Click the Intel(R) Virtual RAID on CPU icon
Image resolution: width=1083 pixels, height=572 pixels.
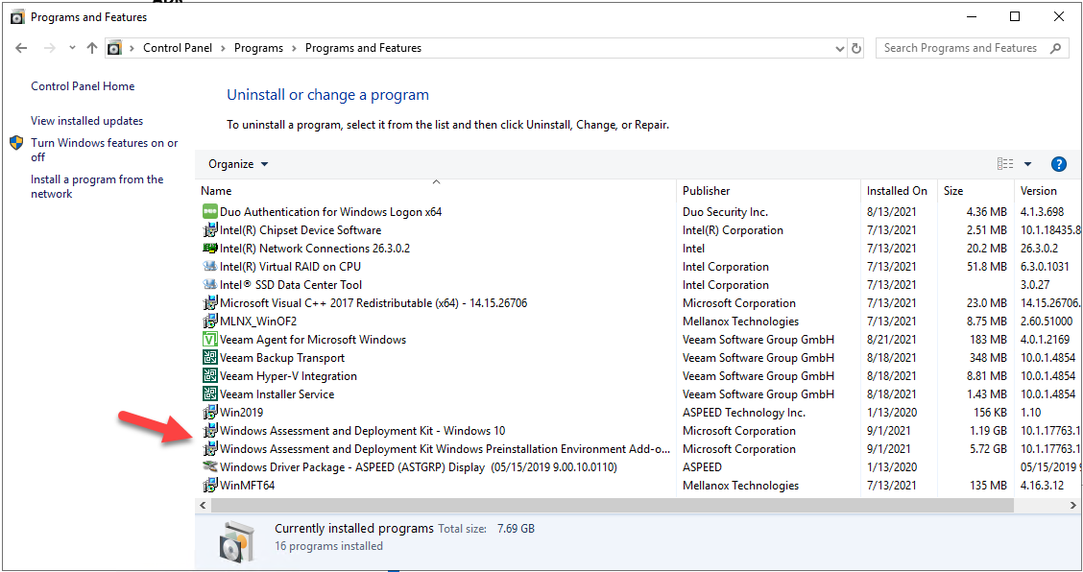[x=210, y=266]
